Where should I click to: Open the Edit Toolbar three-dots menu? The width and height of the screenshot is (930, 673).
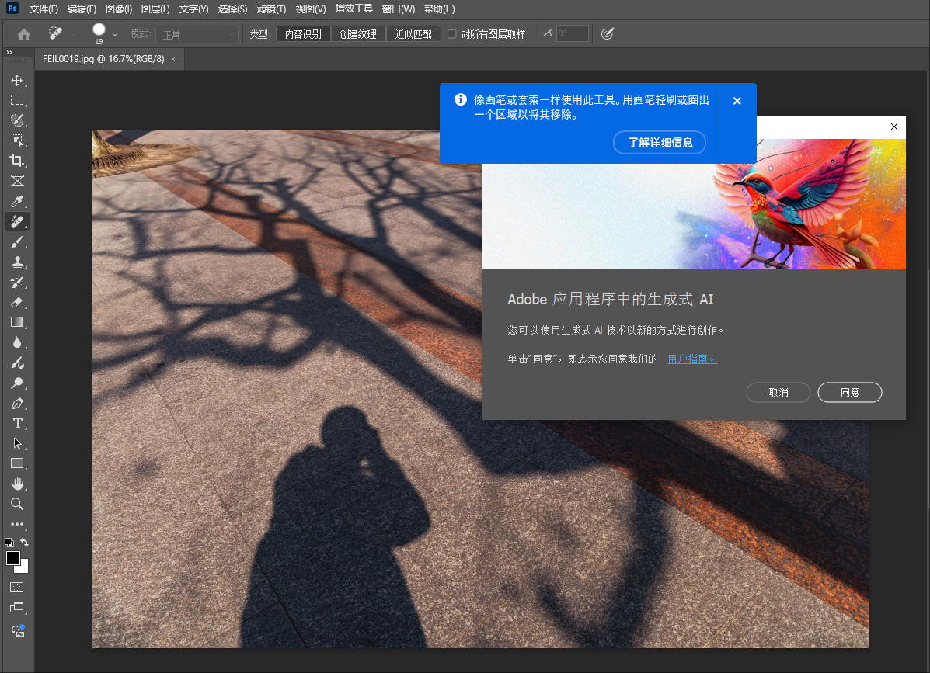click(17, 524)
